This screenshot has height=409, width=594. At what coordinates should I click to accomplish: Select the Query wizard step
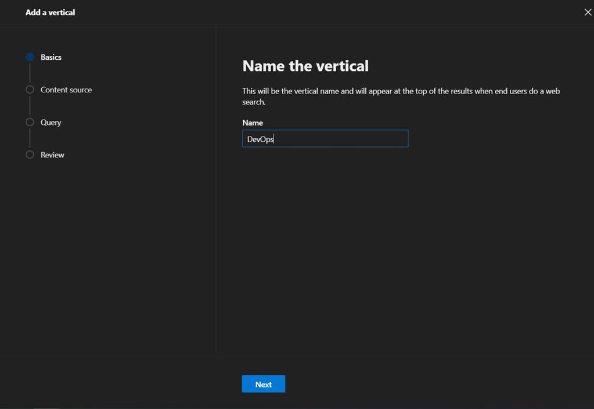[x=51, y=122]
